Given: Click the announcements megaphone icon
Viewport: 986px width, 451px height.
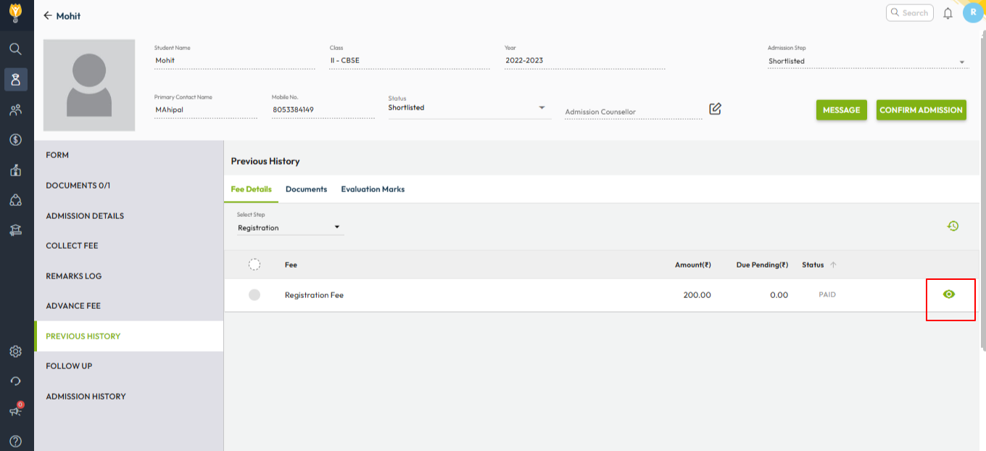Looking at the screenshot, I should click(x=15, y=411).
